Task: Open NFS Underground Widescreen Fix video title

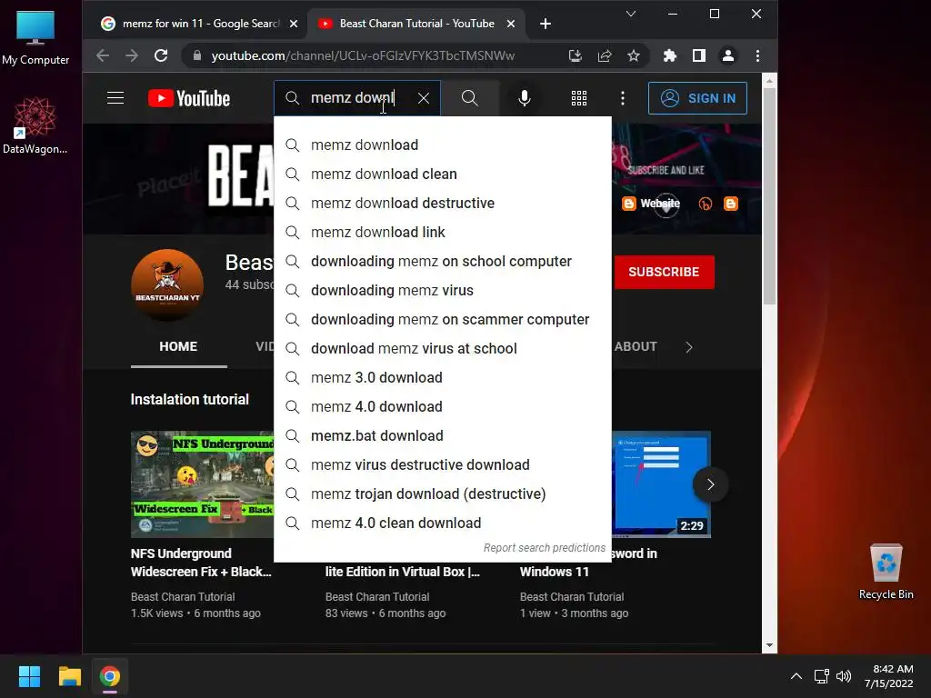Action: [x=201, y=563]
